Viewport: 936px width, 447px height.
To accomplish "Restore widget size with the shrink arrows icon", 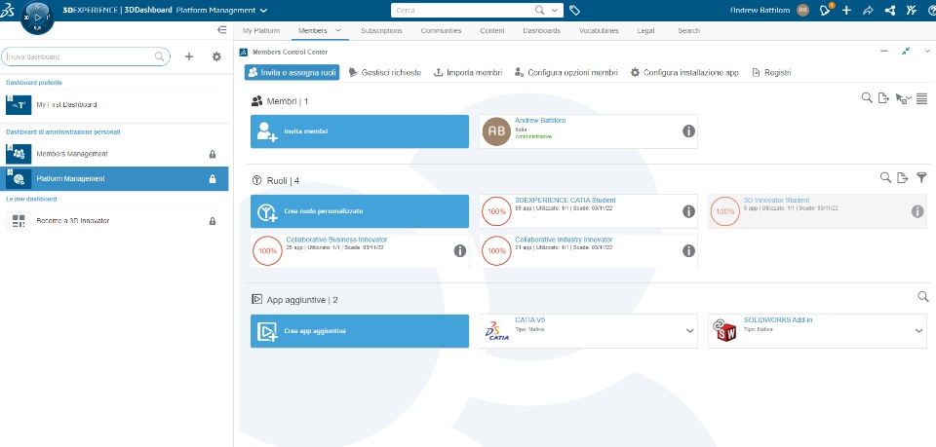I will [906, 52].
